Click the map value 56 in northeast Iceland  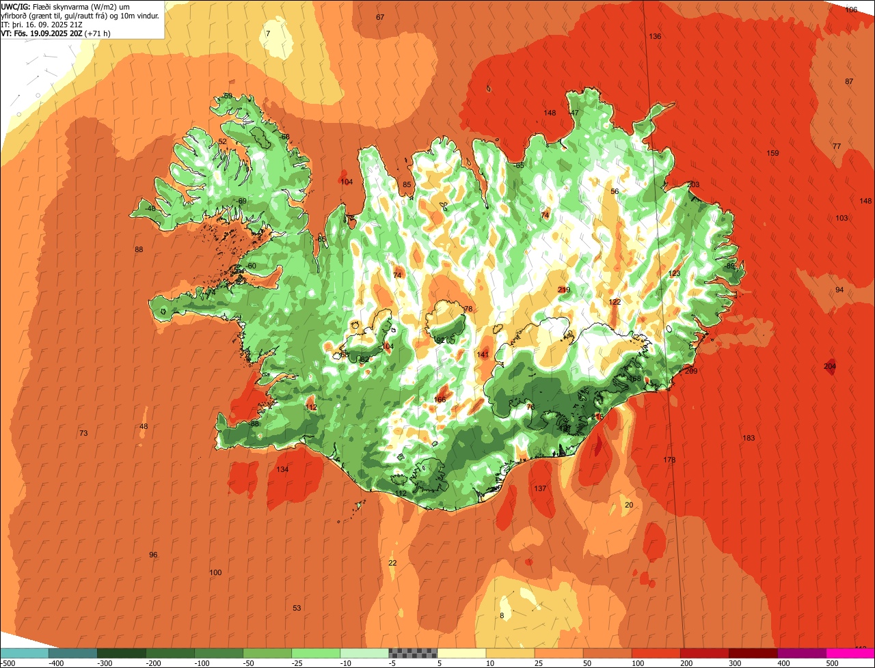pos(615,191)
